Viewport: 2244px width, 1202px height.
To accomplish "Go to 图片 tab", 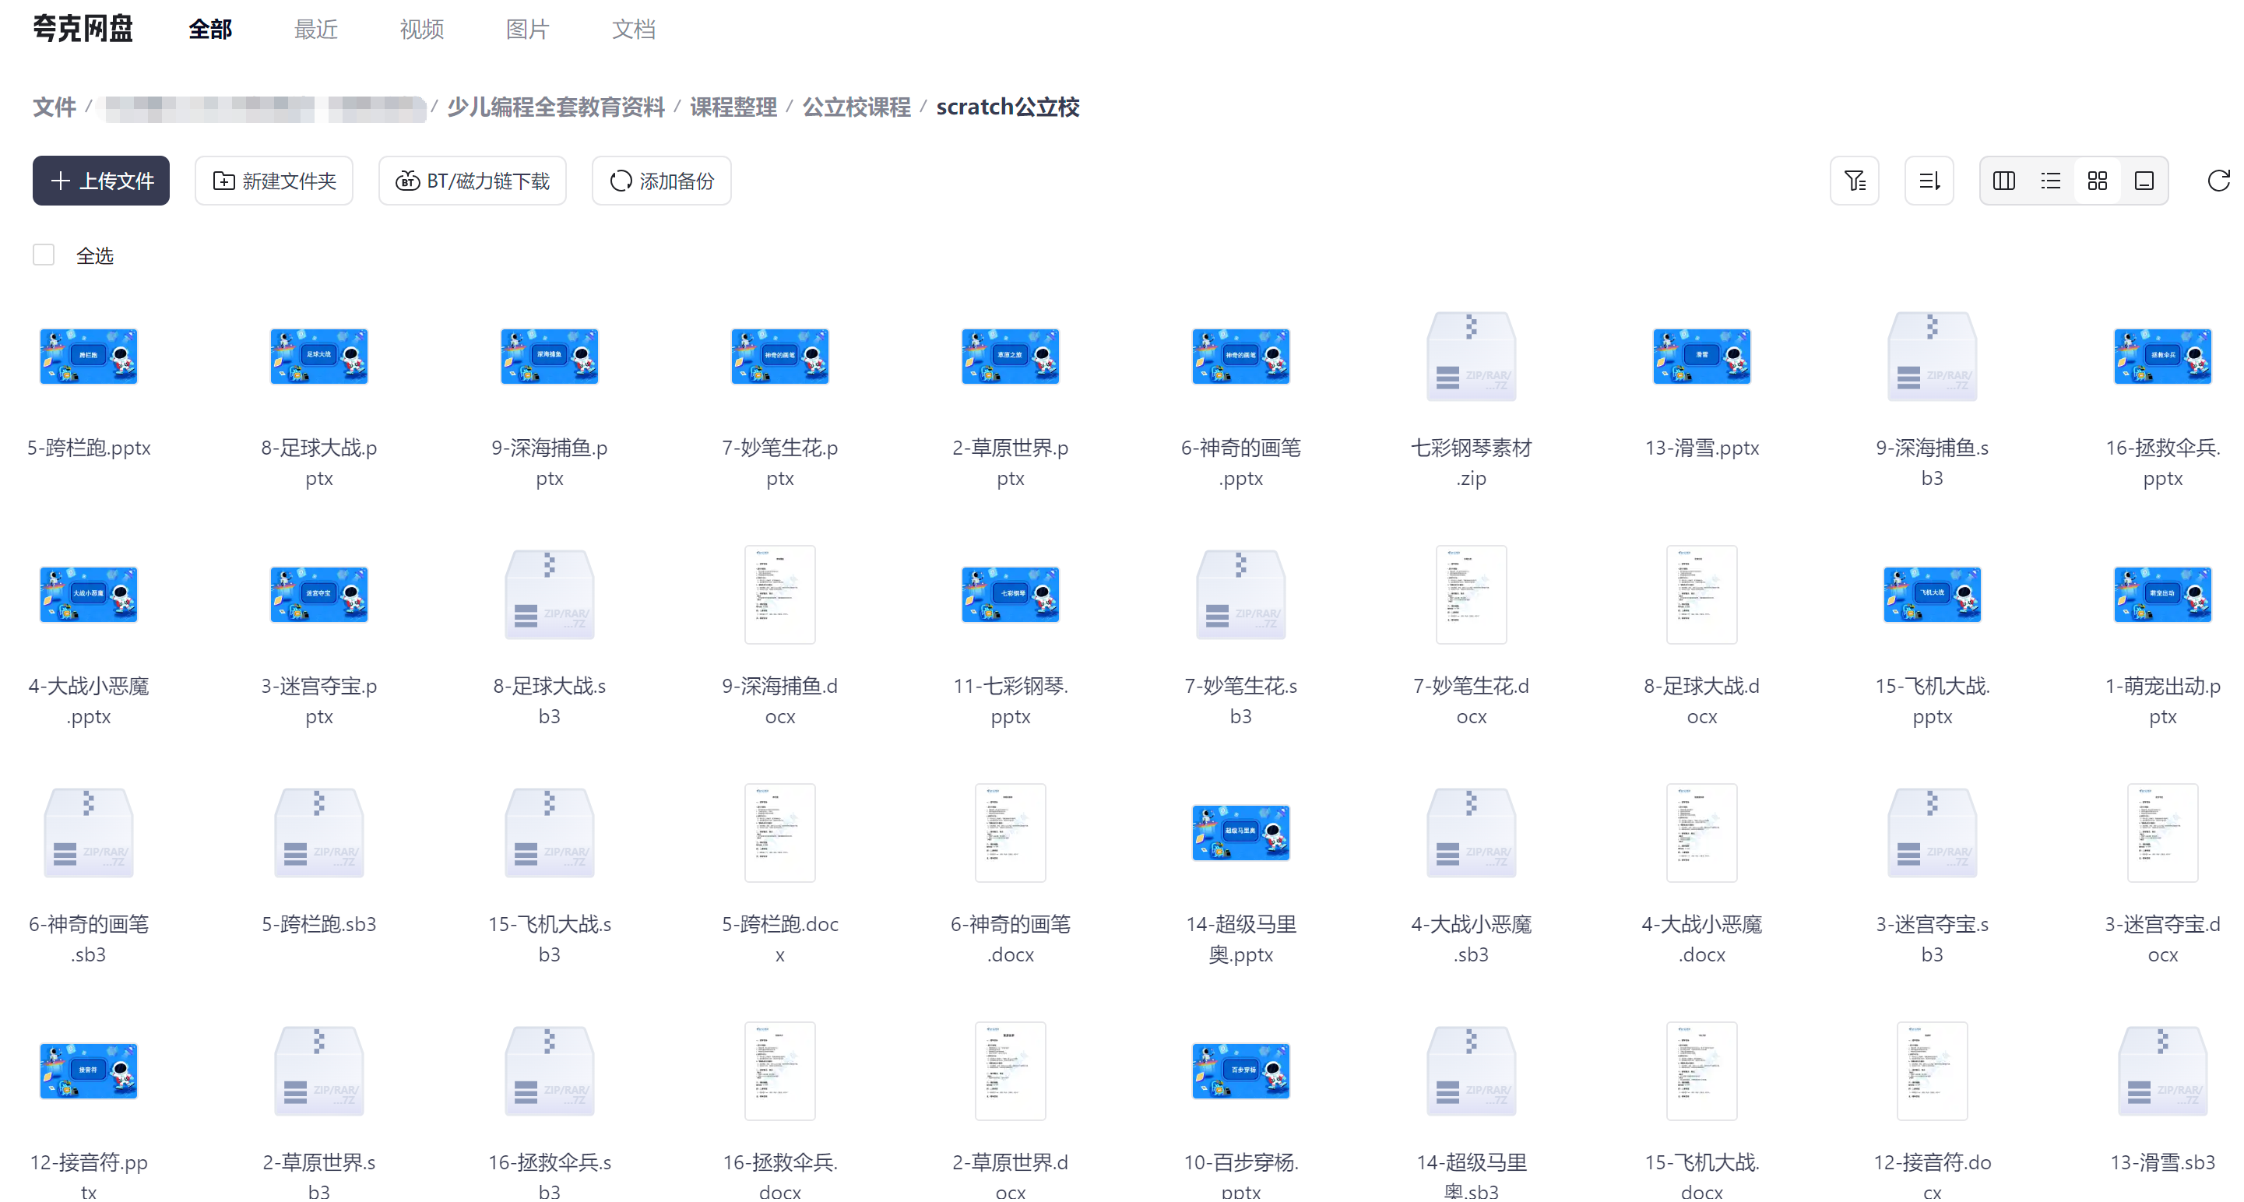I will tap(527, 30).
